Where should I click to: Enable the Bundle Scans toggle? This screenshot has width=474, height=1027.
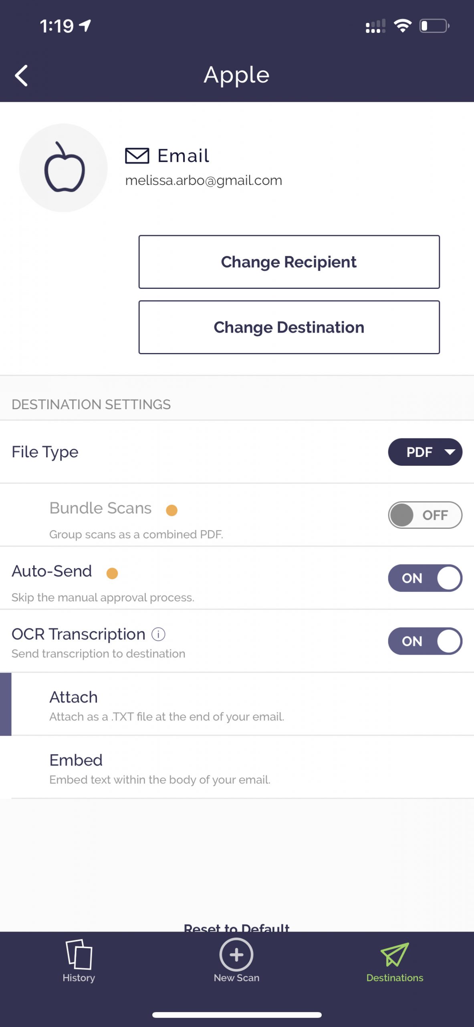point(425,515)
